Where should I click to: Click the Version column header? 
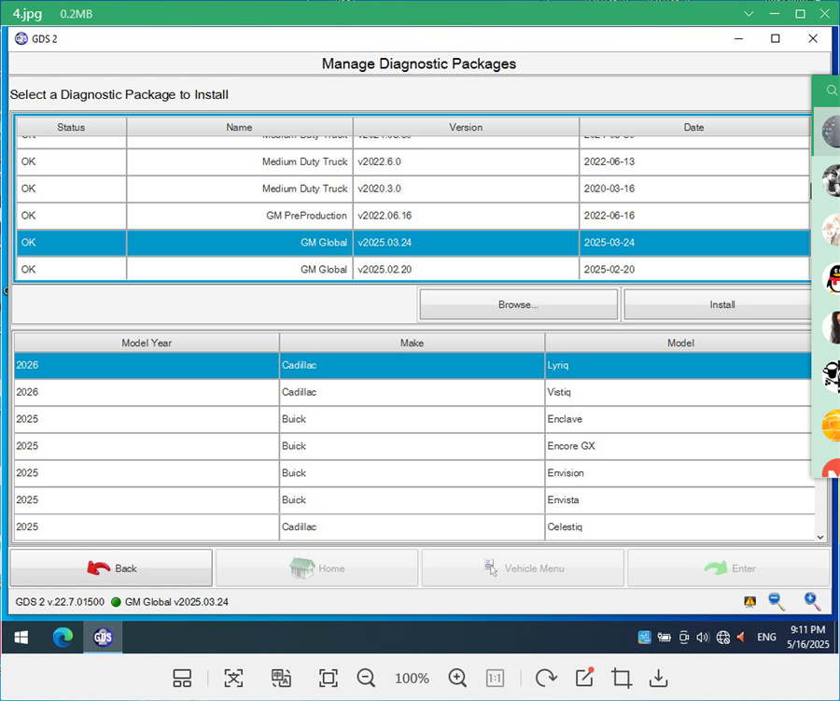pos(466,127)
